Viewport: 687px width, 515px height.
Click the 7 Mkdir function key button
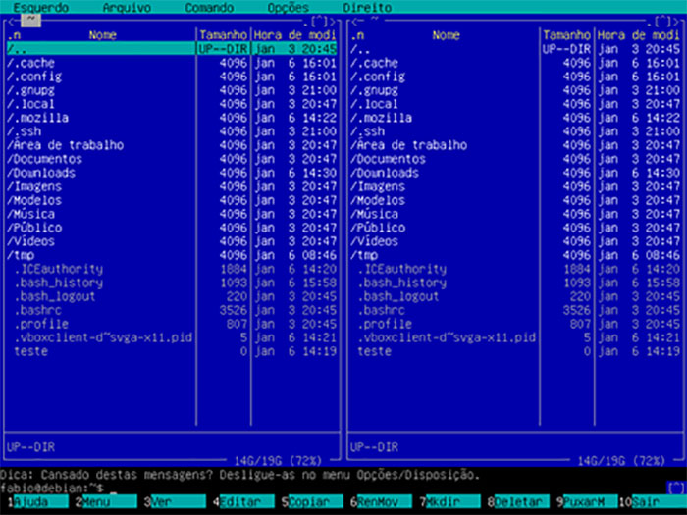(449, 502)
